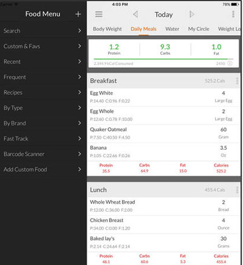Expand the Search menu chevron
Screen dimensions: 243x265
[x=80, y=31]
